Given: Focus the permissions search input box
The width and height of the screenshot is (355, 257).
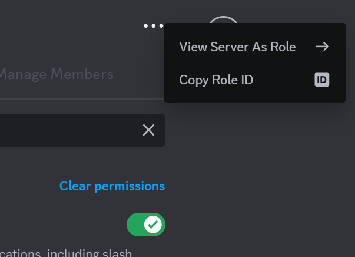Looking at the screenshot, I should (x=65, y=130).
